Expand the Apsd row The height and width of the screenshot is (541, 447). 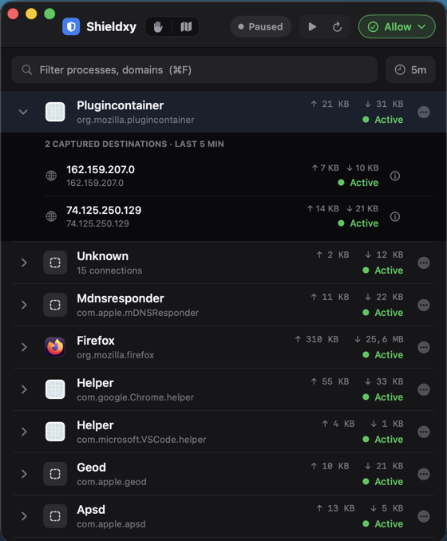tap(24, 516)
